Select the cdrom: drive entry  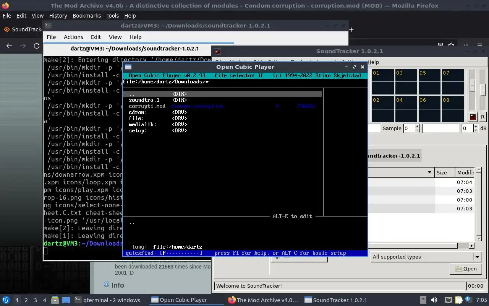pyautogui.click(x=222, y=112)
